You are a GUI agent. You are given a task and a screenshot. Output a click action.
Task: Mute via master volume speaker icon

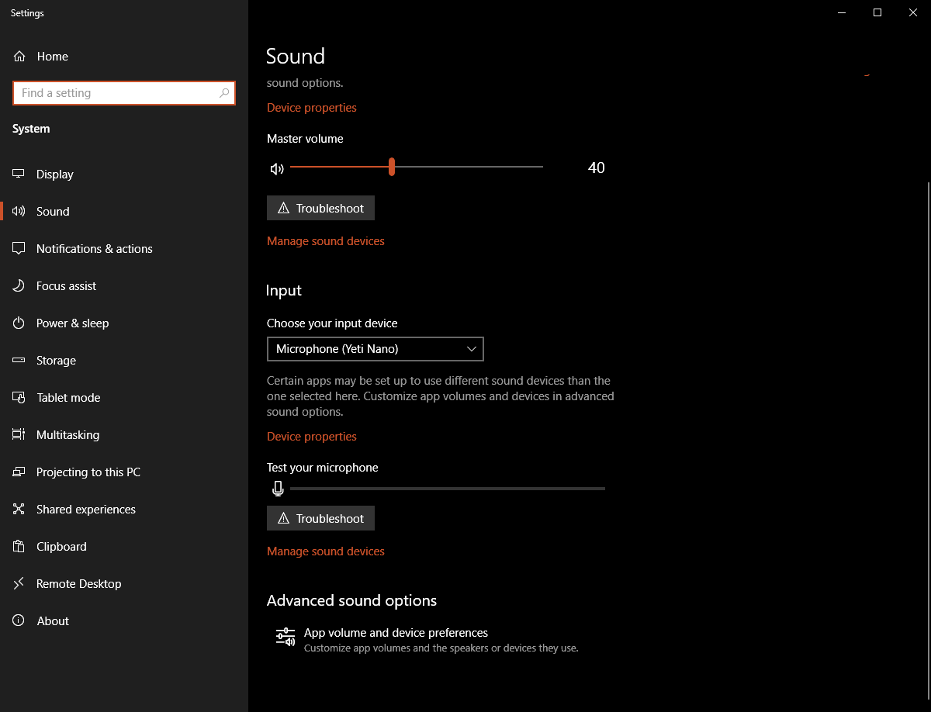coord(277,168)
